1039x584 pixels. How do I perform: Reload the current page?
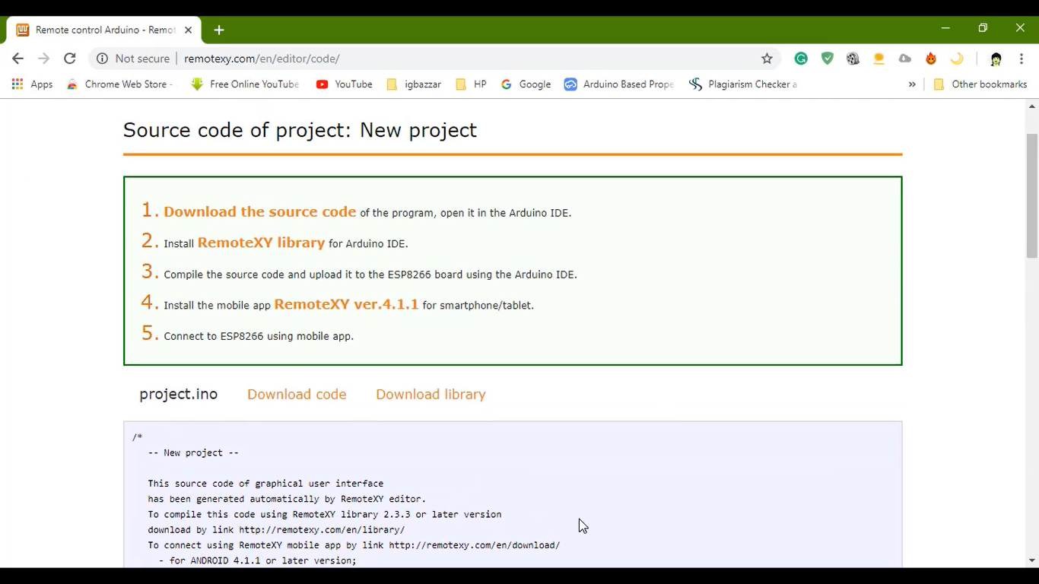pos(70,59)
